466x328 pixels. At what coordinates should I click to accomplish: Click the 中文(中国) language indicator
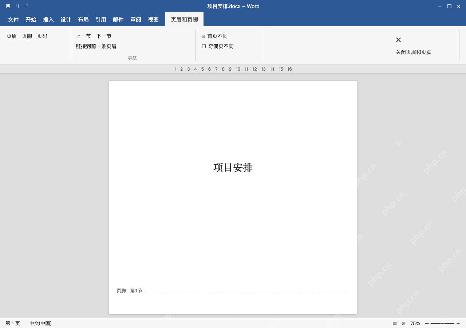[x=40, y=323]
